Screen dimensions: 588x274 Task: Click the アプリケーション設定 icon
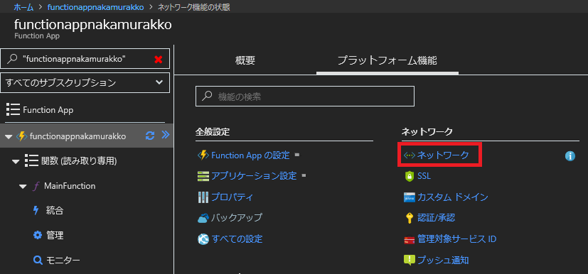pyautogui.click(x=203, y=176)
